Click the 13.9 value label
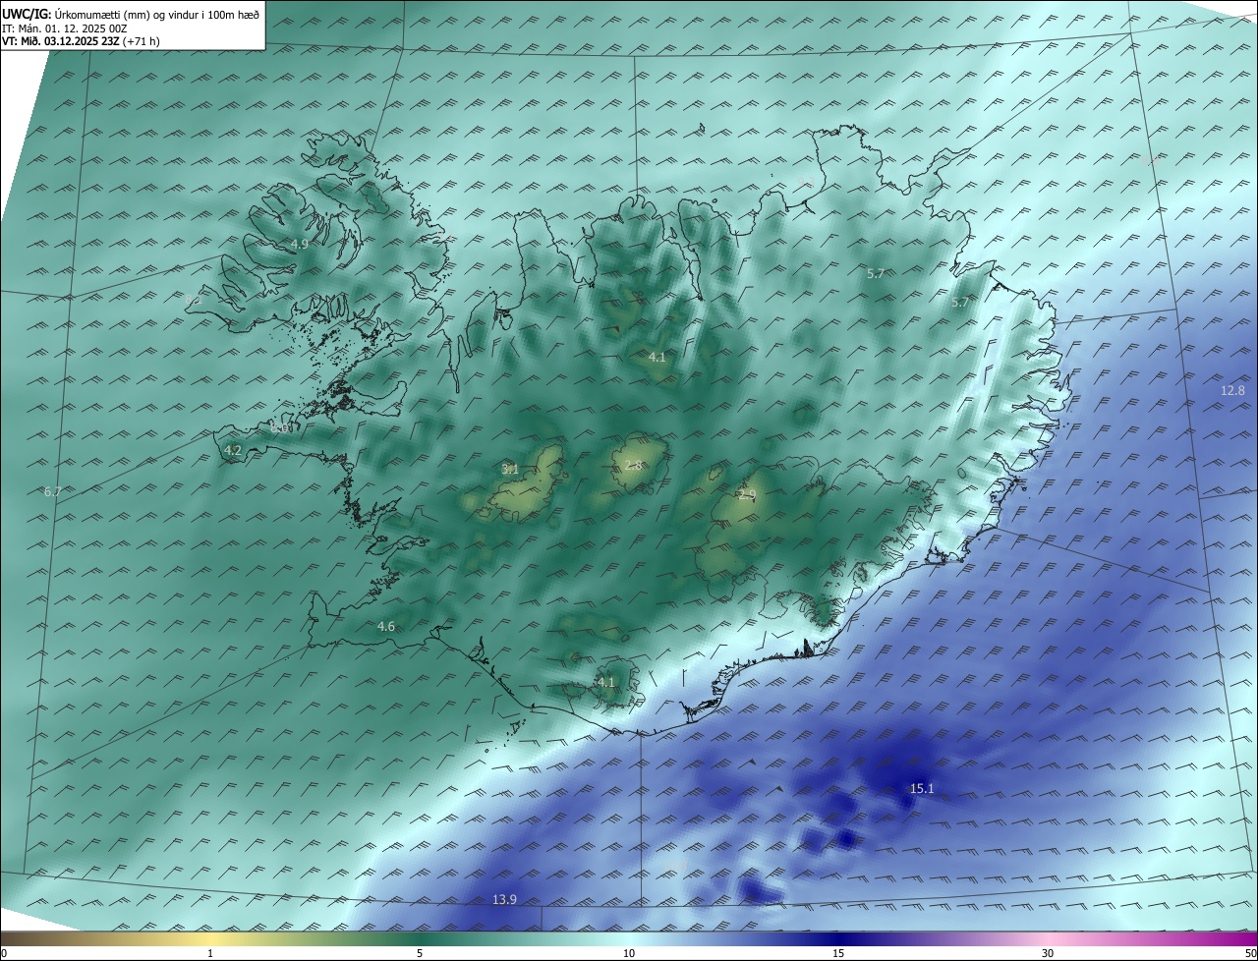 (x=504, y=900)
